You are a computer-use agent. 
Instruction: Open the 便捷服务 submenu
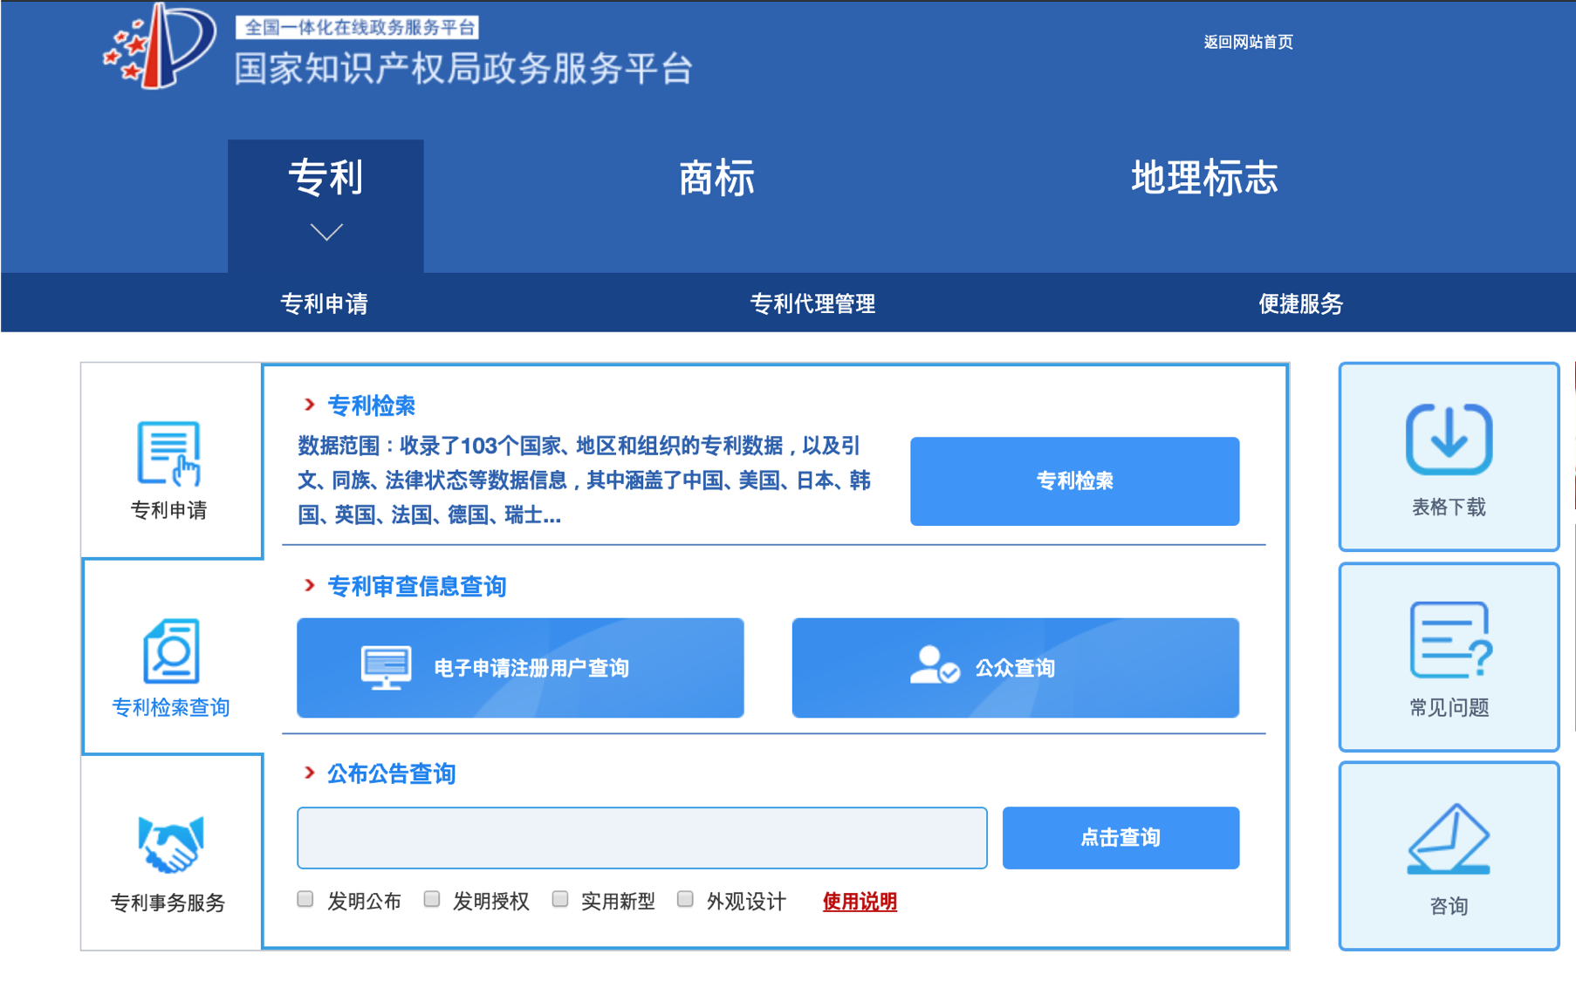coord(1300,303)
